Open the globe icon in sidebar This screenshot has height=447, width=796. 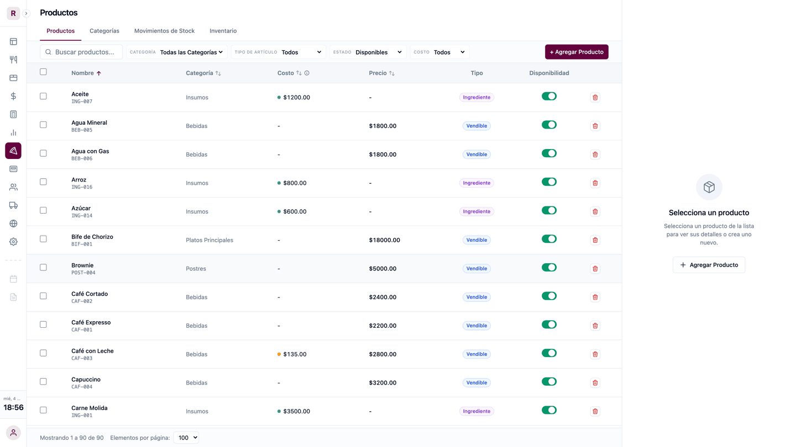[x=13, y=223]
